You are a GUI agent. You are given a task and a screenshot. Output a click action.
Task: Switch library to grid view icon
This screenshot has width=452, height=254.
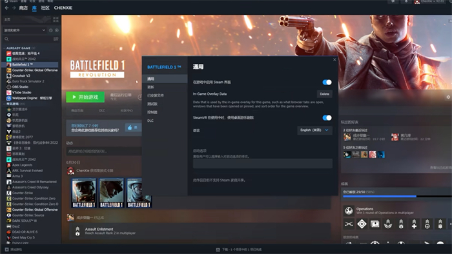coord(56,19)
